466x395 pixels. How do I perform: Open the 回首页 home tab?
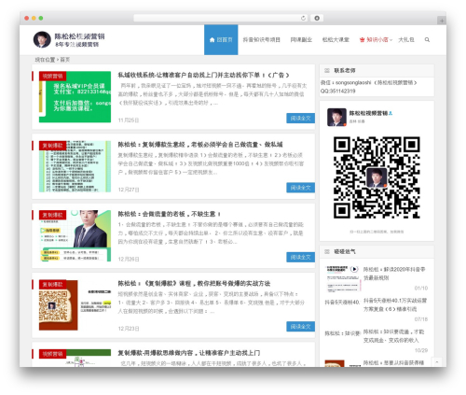point(221,40)
